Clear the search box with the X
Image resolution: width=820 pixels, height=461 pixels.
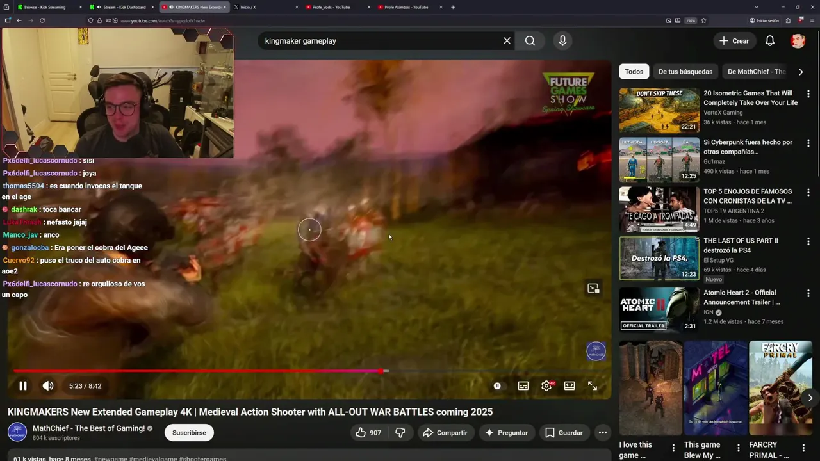click(507, 40)
